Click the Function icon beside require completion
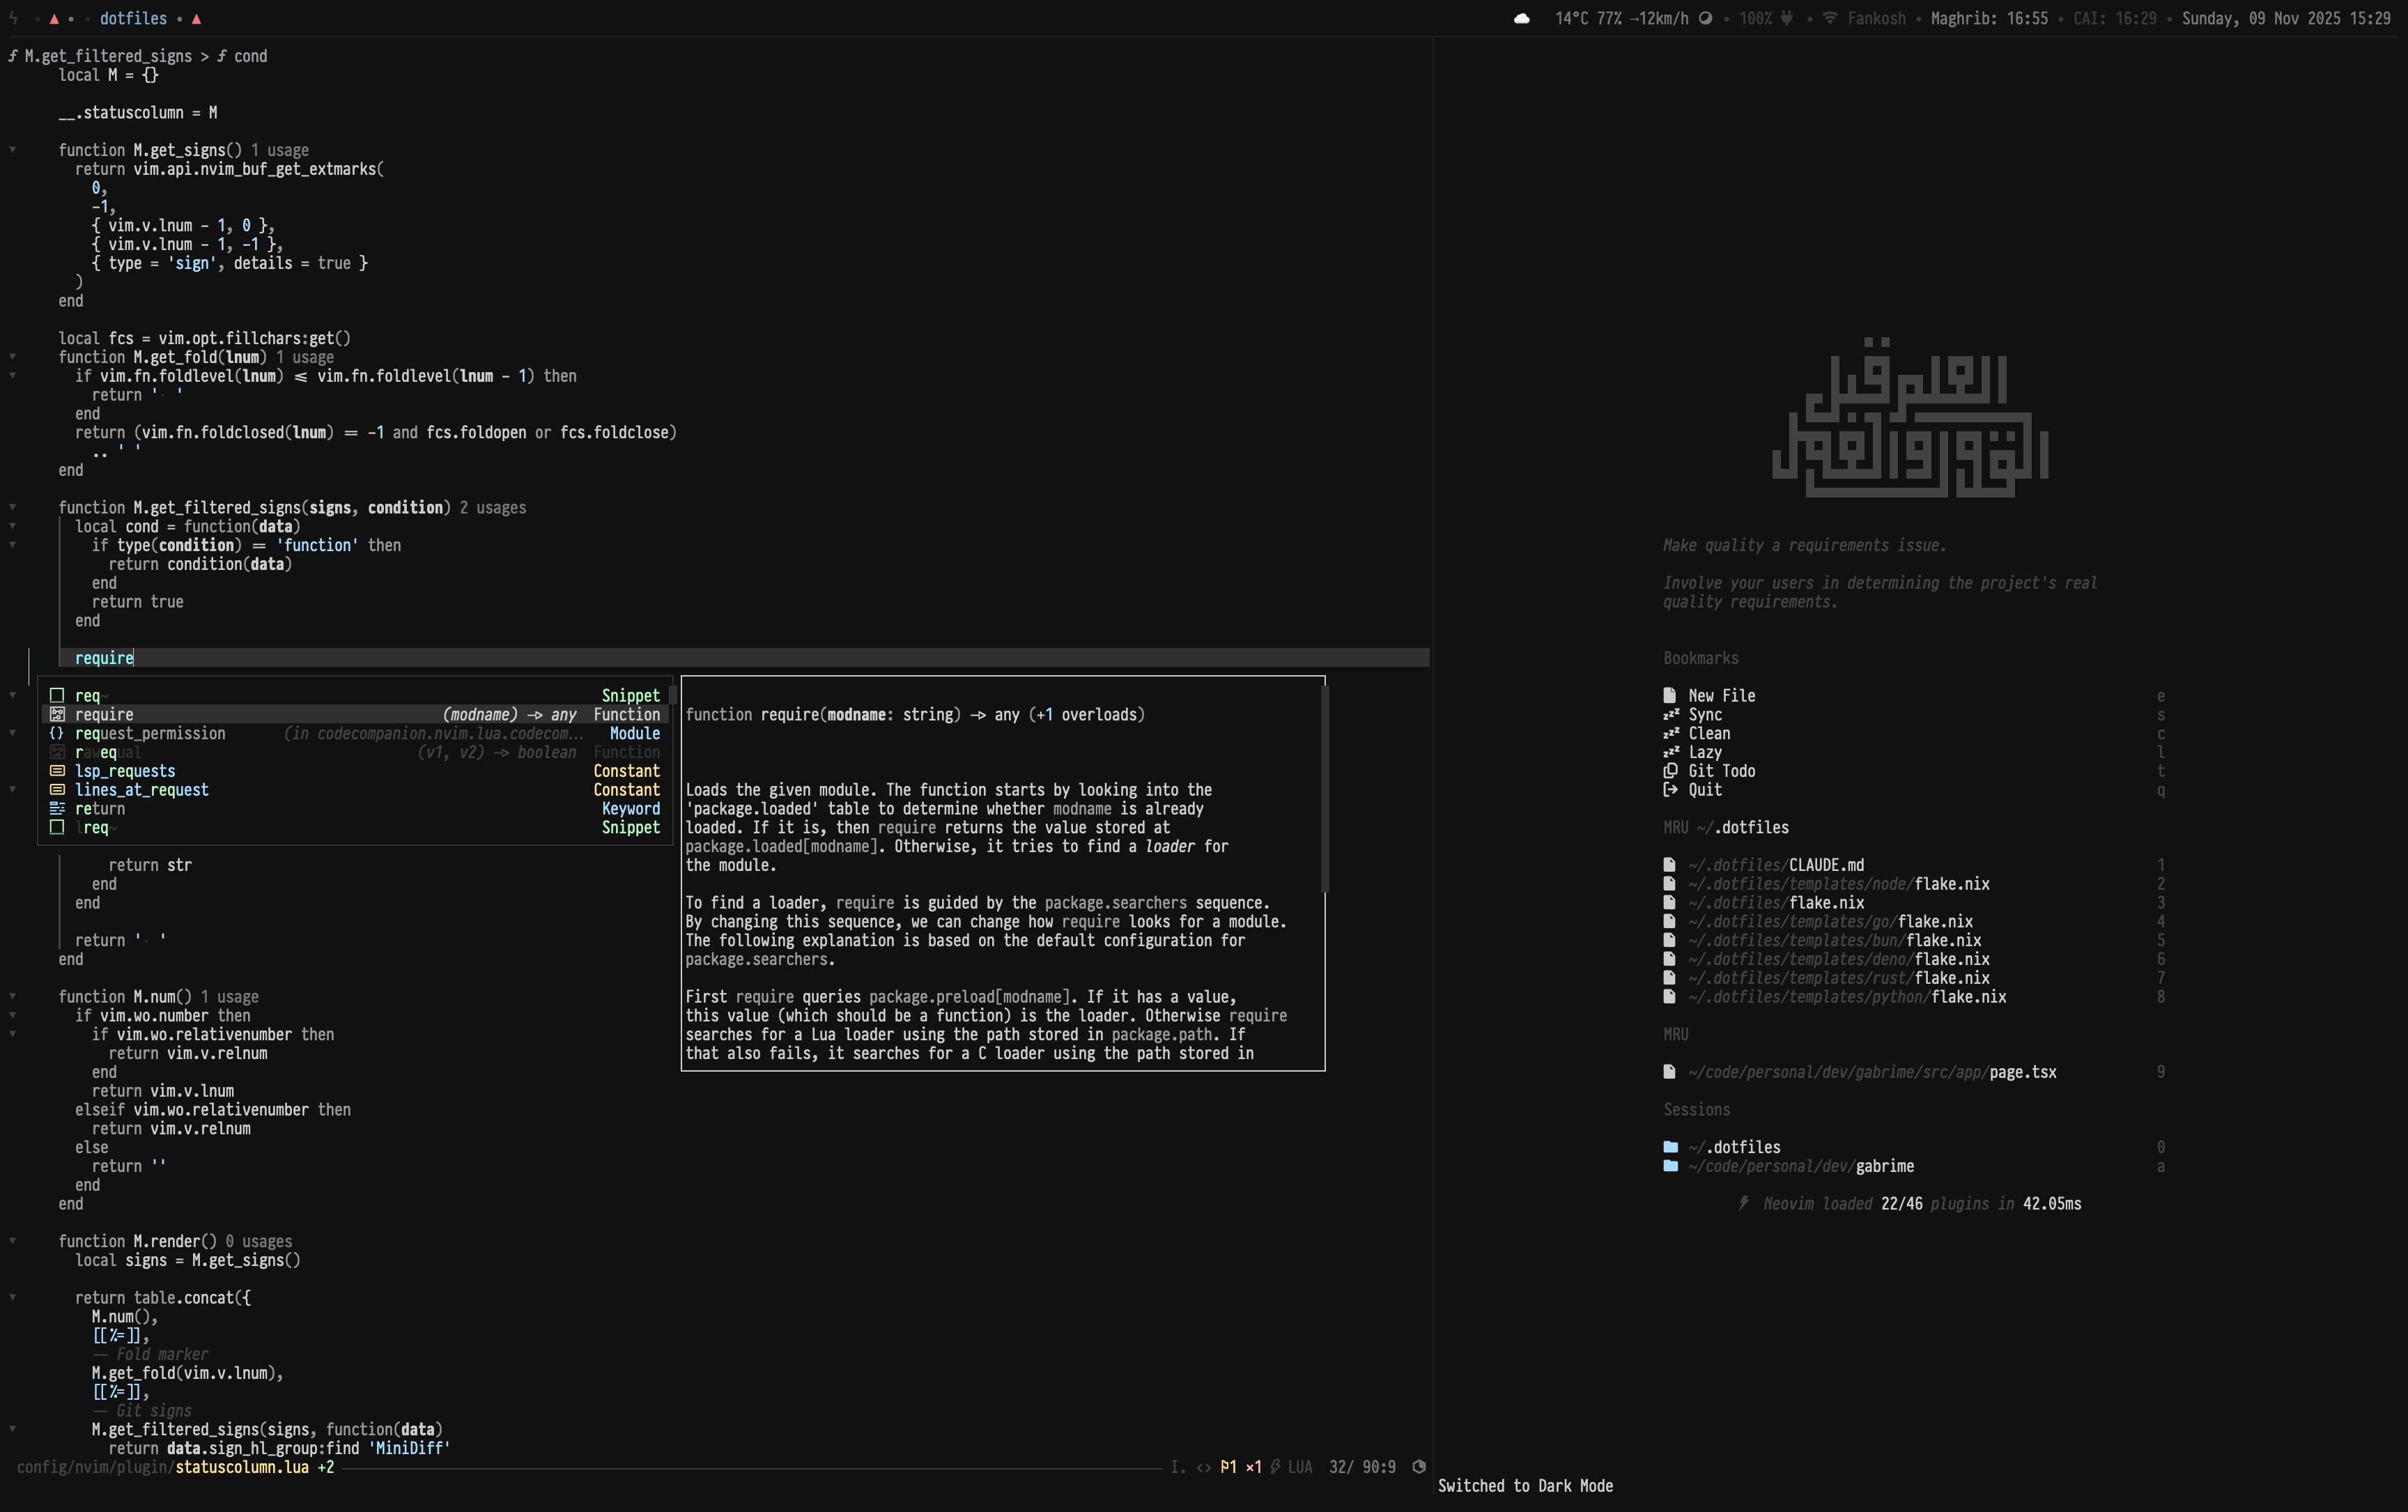2408x1512 pixels. tap(57, 714)
